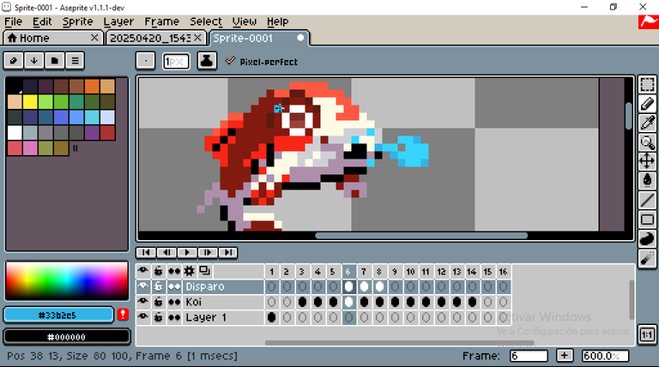Select the Eyedropper tool
The width and height of the screenshot is (659, 367).
[647, 123]
